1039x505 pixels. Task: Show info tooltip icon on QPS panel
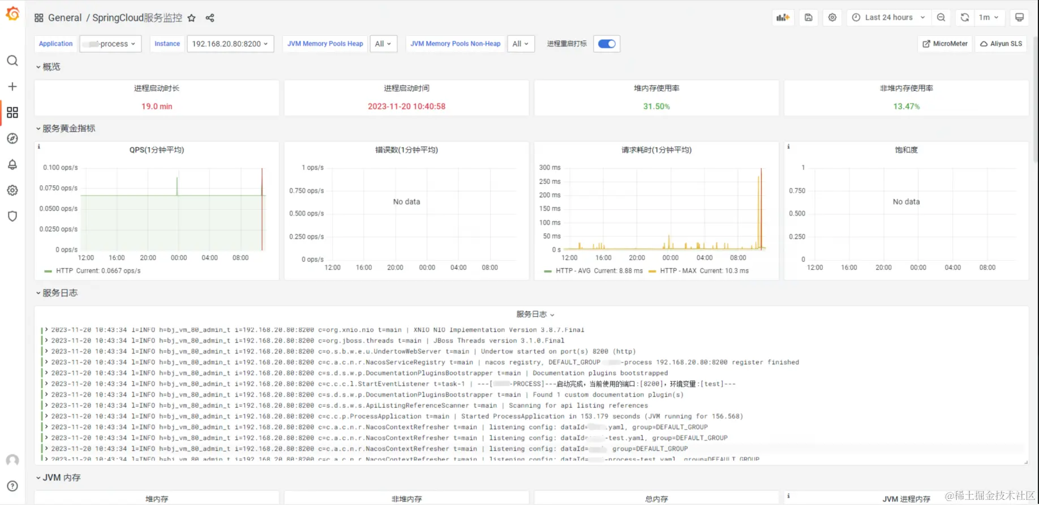(39, 146)
